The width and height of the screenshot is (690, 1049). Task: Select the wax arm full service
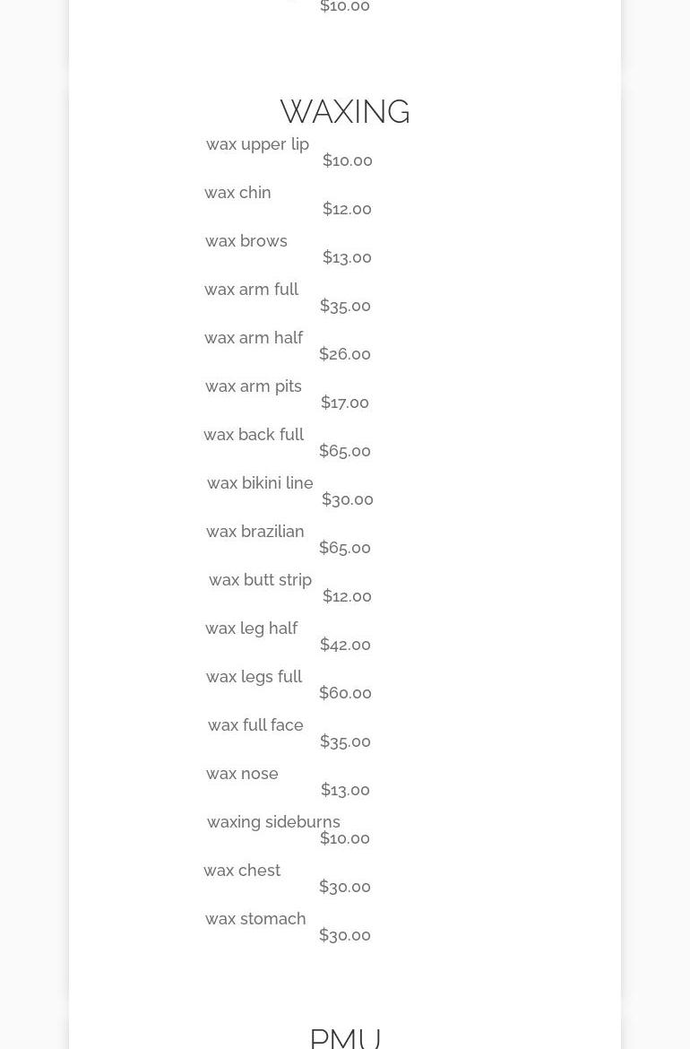(x=251, y=290)
